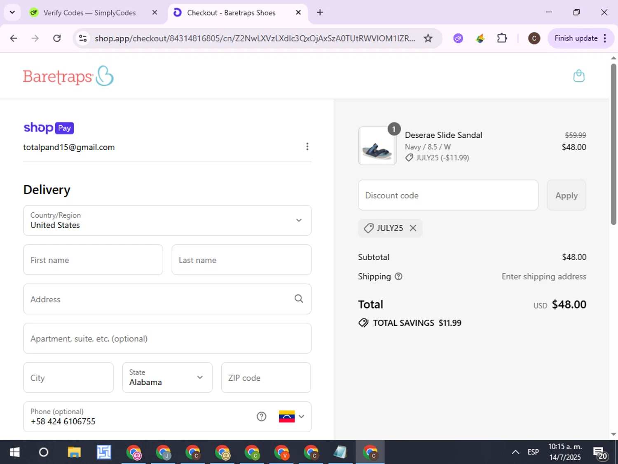This screenshot has width=618, height=464.
Task: Focus the ZIP code field
Action: pos(266,377)
